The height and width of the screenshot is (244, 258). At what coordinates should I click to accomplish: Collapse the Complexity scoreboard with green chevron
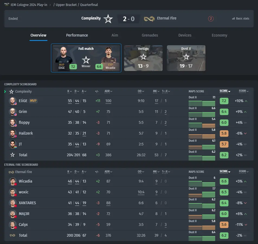coord(5,92)
